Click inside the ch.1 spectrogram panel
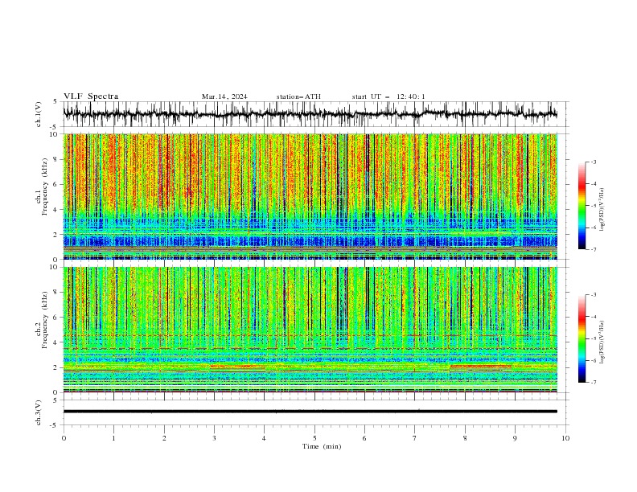Screen dimensions: 637x492 pyautogui.click(x=310, y=196)
